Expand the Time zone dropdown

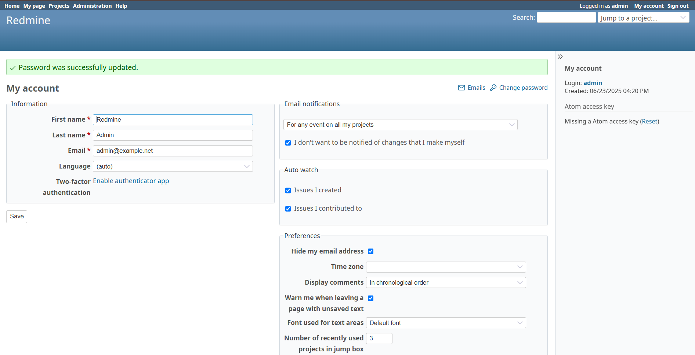tap(446, 267)
